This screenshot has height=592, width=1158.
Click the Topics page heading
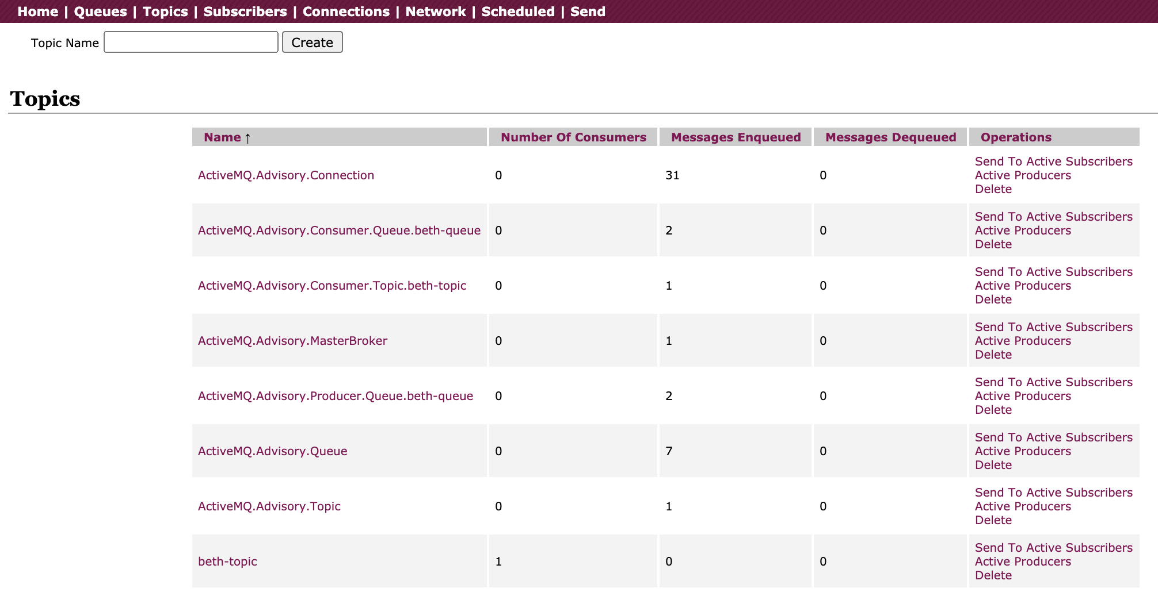coord(45,99)
